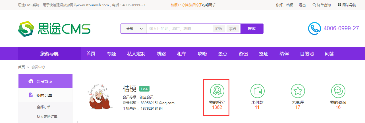Select 会员首页 in the sidebar

[x=44, y=81]
